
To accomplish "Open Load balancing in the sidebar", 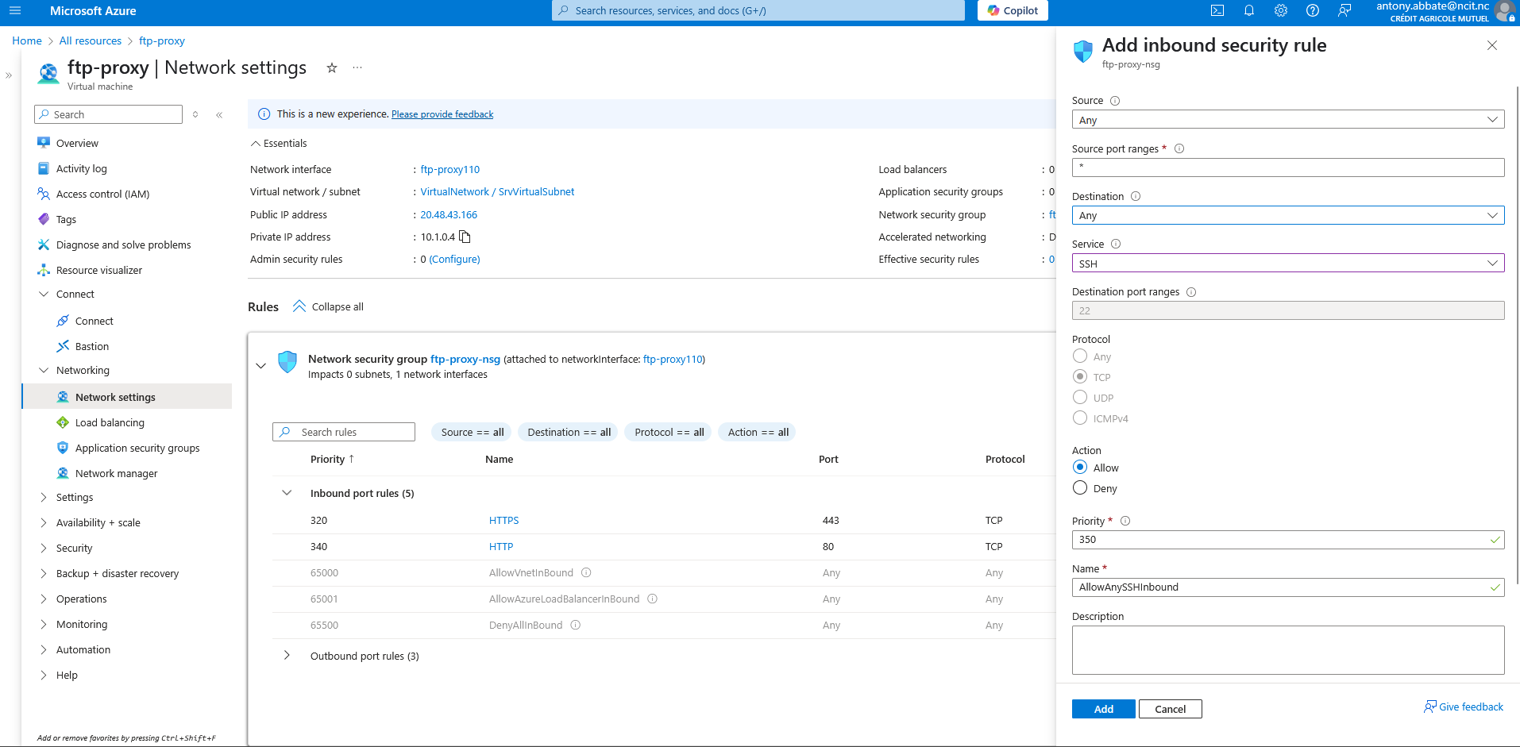I will 110,423.
